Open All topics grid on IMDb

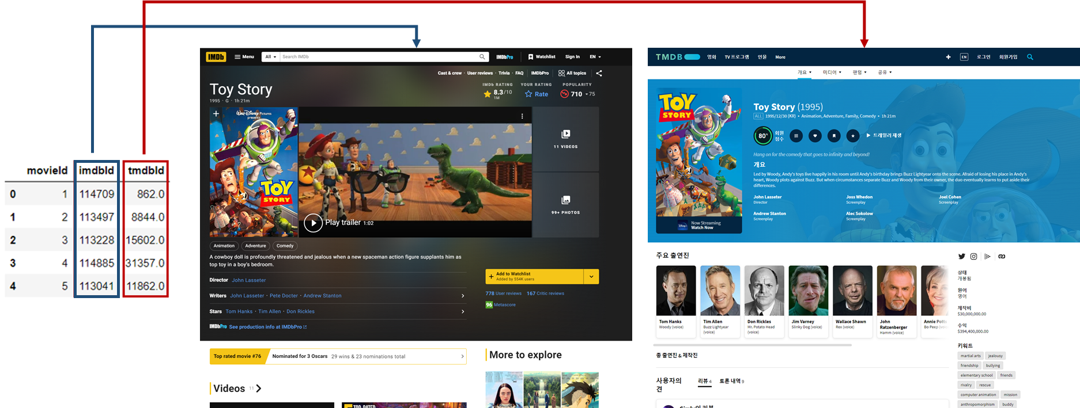pyautogui.click(x=572, y=73)
